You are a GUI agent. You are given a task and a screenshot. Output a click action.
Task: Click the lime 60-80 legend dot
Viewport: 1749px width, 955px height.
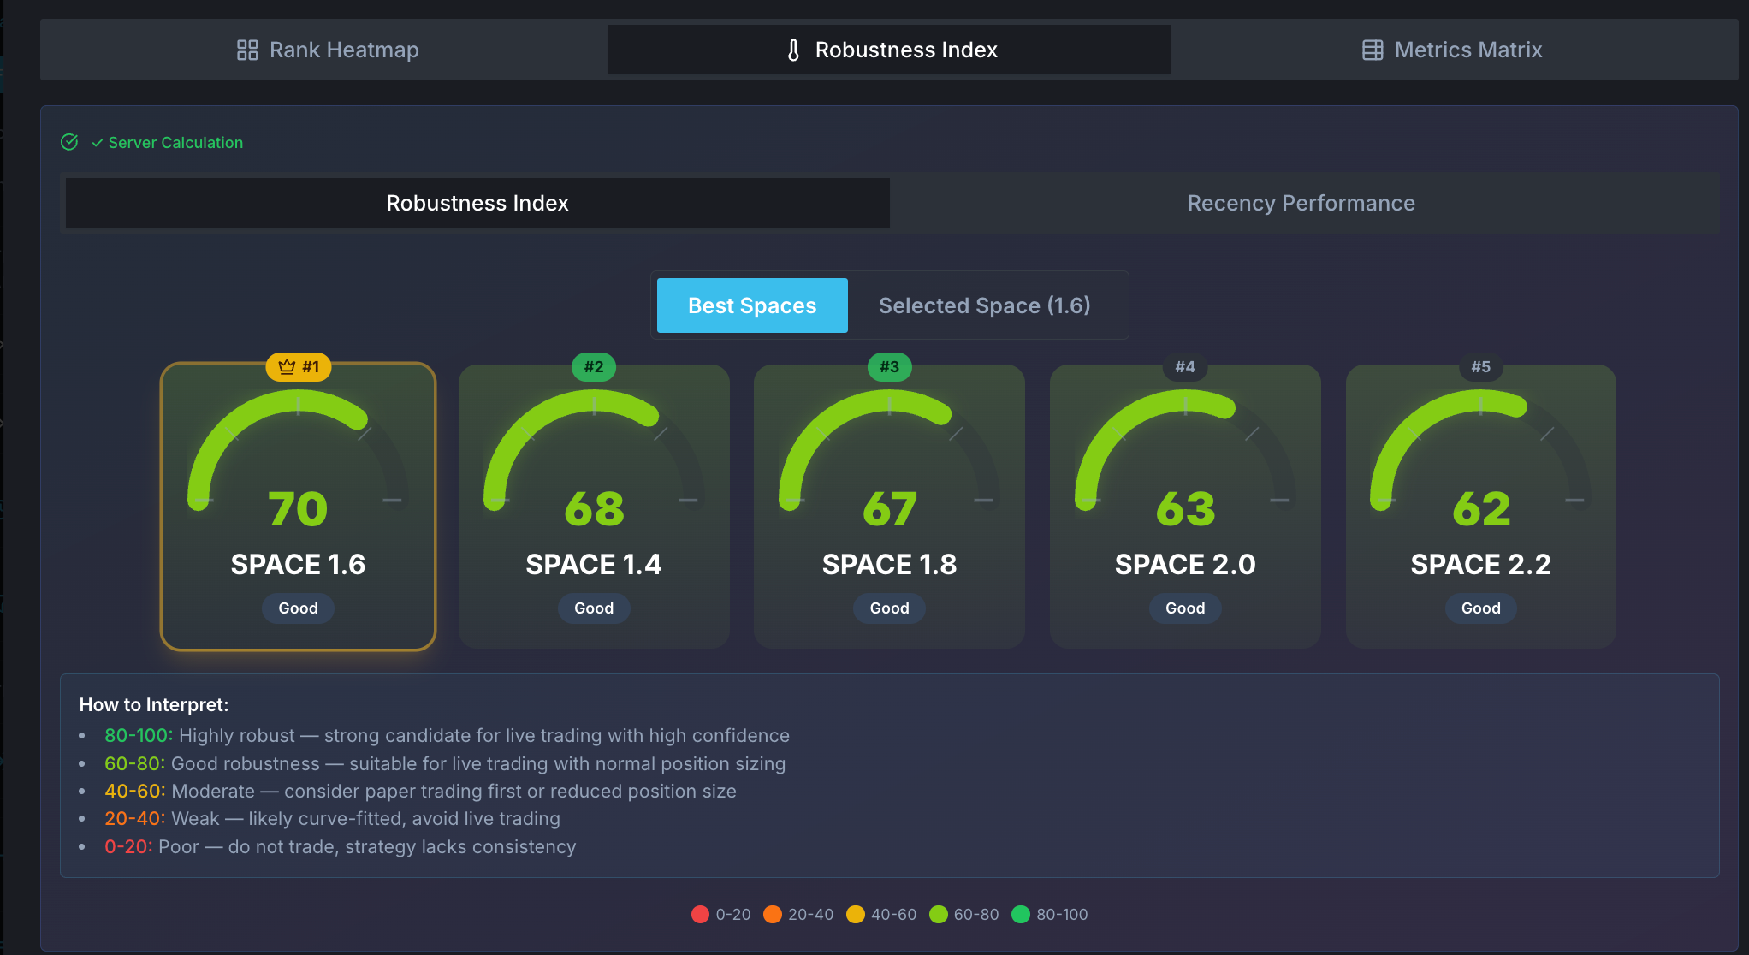(x=938, y=914)
